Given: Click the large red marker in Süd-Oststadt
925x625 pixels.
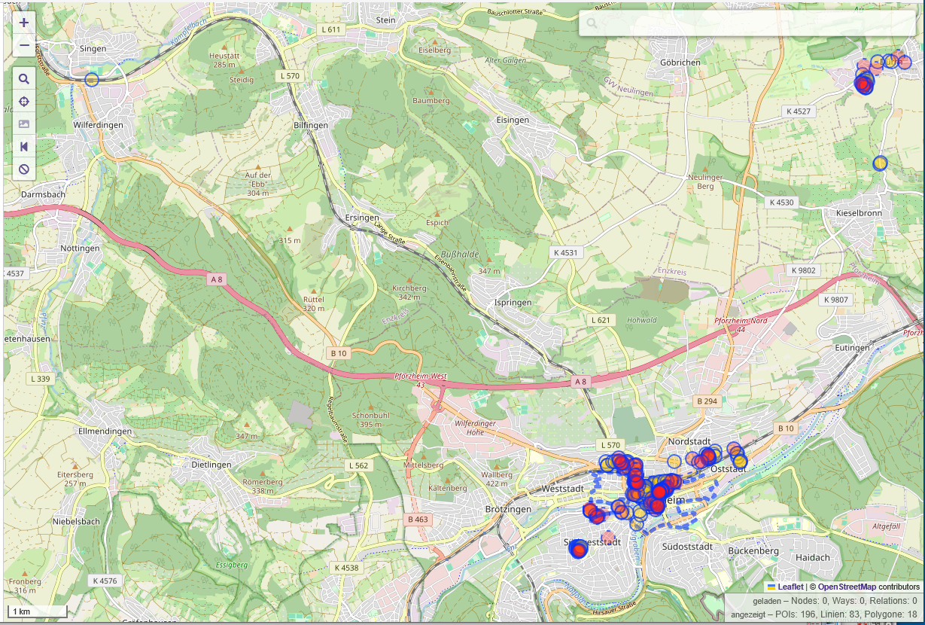Looking at the screenshot, I should click(577, 550).
